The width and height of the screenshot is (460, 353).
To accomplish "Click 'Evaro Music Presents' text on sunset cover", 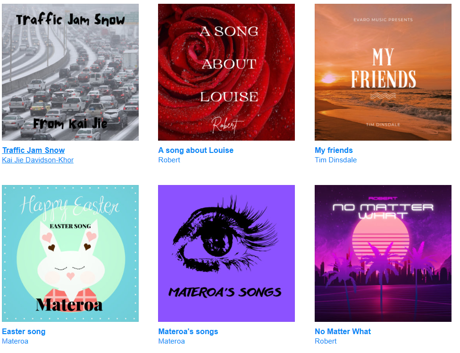I will pos(383,20).
